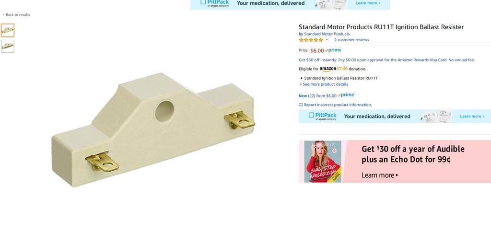Viewport: 491px width, 234px height.
Task: Click the PillPack logo in middle banner
Action: [x=322, y=116]
